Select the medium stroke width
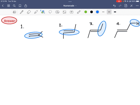The height and width of the screenshot is (105, 140). tap(109, 12)
